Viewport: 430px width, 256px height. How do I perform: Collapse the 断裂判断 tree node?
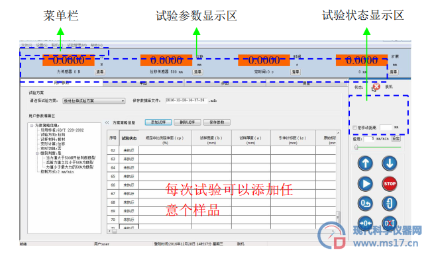tap(37, 153)
